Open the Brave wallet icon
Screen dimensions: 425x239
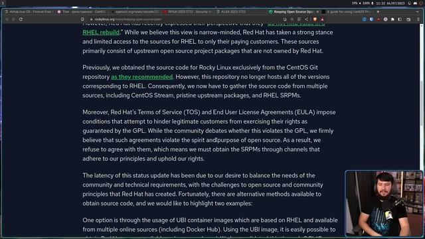point(408,19)
